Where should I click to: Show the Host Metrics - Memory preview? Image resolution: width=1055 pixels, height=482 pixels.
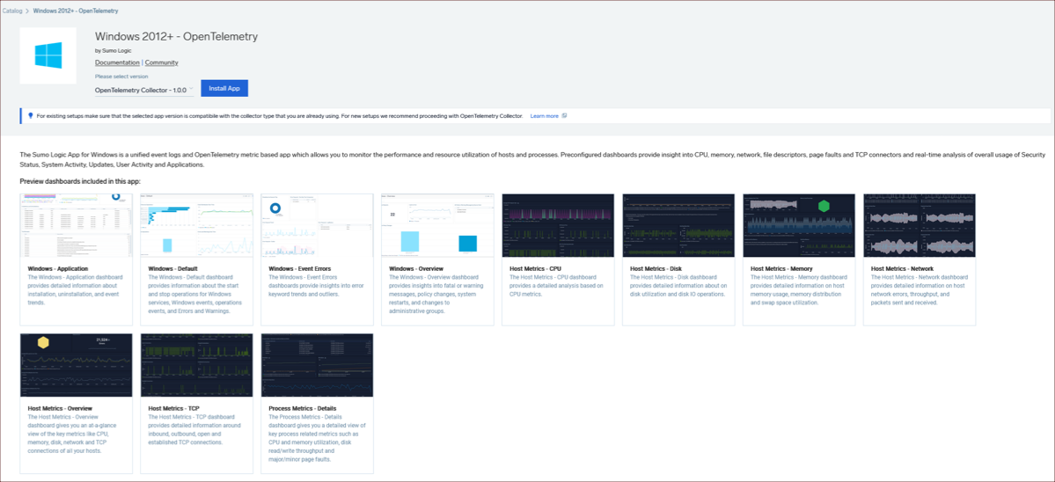tap(799, 225)
